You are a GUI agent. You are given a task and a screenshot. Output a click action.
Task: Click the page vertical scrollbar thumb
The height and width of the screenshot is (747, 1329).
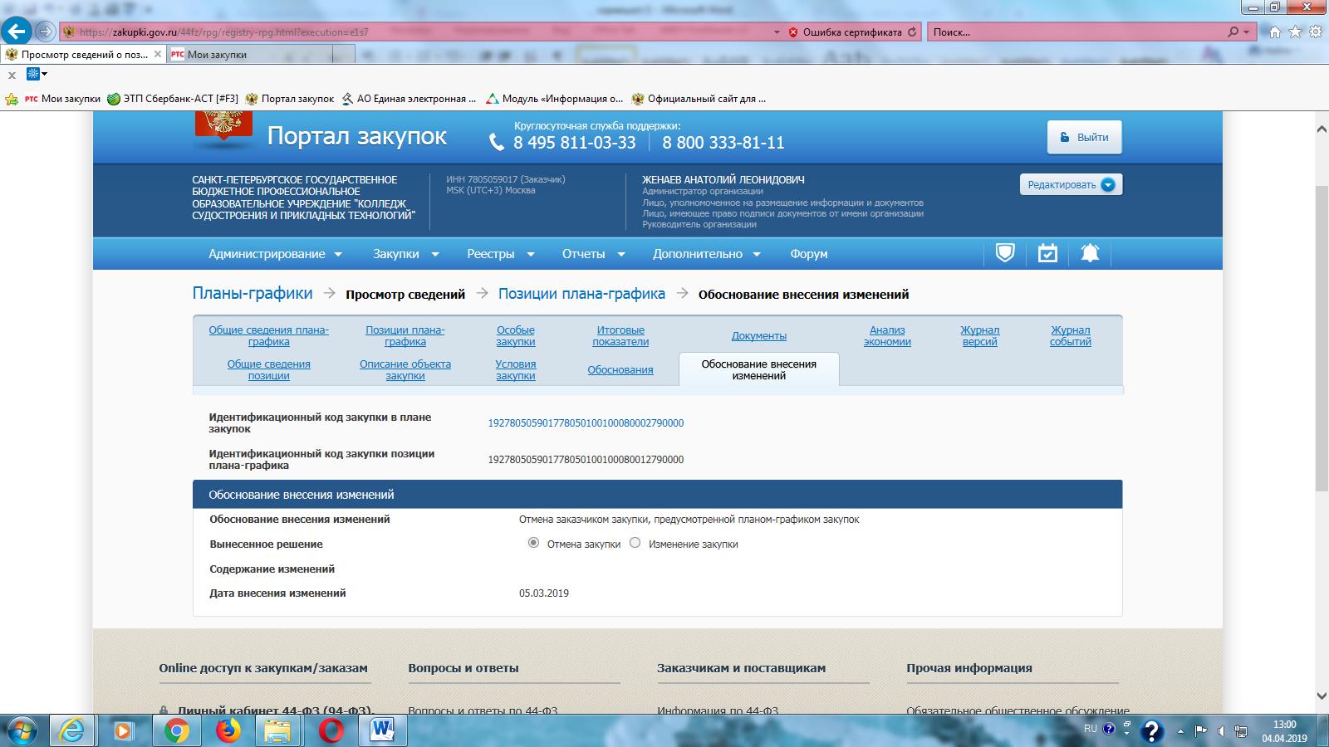(1321, 336)
